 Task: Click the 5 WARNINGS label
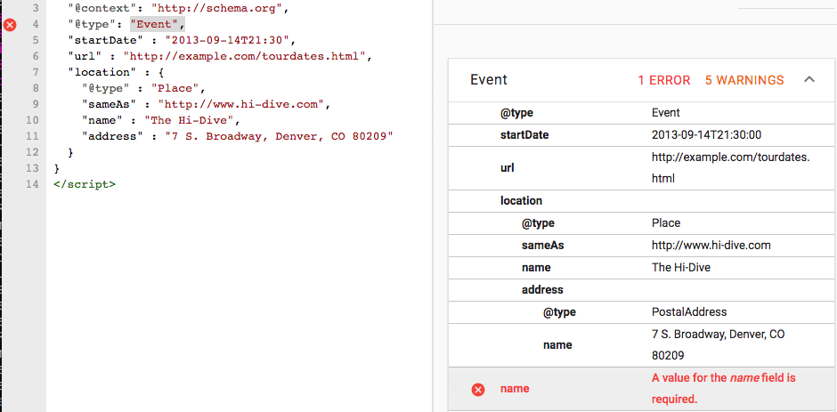coord(744,80)
